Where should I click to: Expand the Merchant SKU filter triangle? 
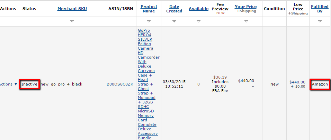pyautogui.click(x=72, y=21)
